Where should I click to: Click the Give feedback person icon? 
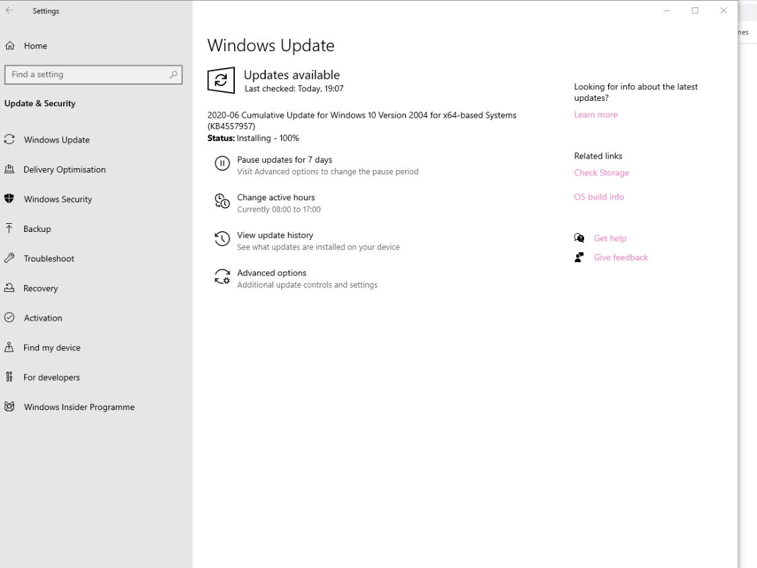tap(579, 257)
